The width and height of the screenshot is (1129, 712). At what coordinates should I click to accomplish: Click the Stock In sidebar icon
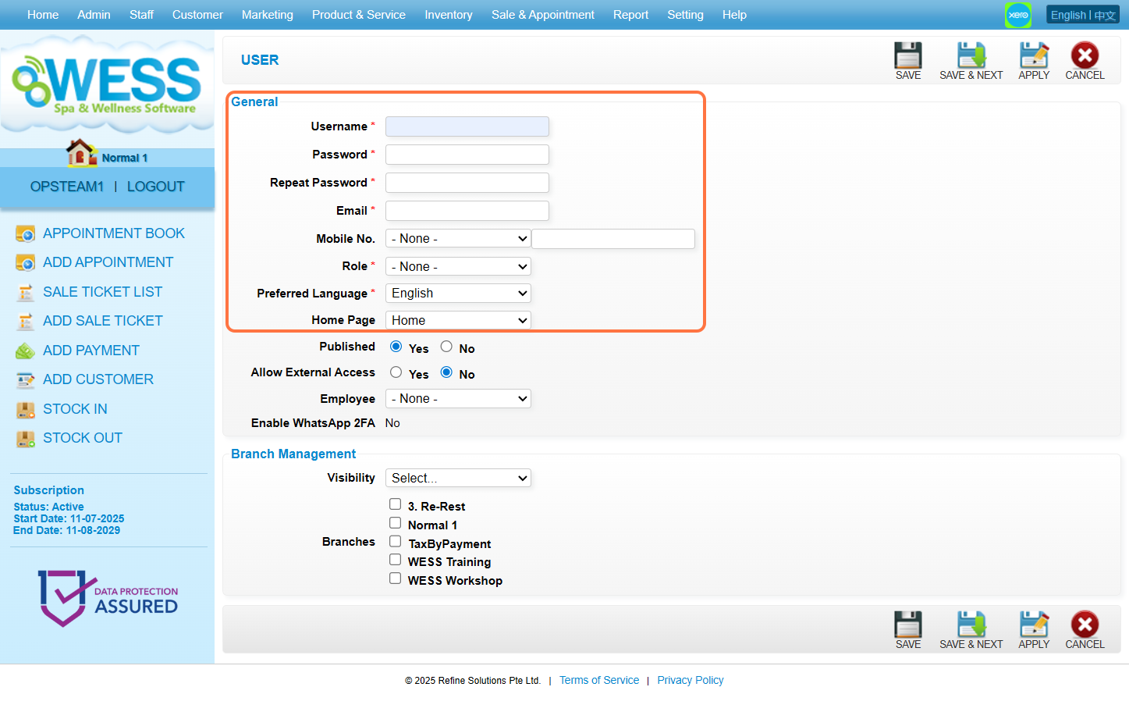click(x=26, y=409)
